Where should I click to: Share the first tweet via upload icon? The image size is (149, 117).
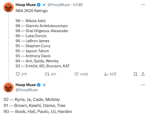[143, 74]
